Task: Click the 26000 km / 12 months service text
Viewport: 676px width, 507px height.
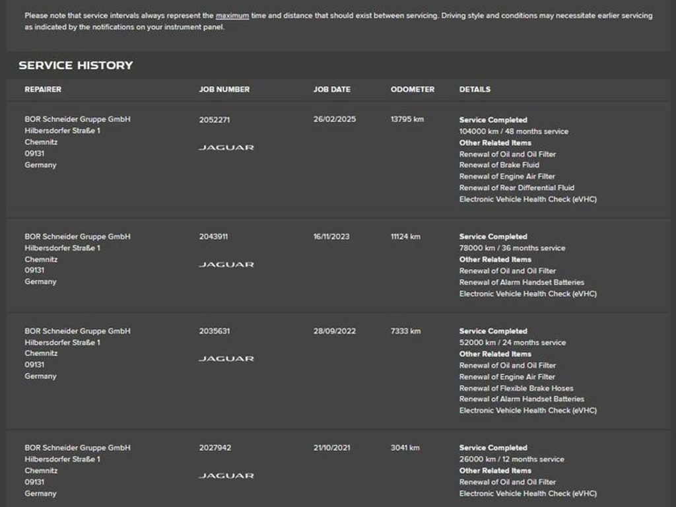Action: (512, 459)
